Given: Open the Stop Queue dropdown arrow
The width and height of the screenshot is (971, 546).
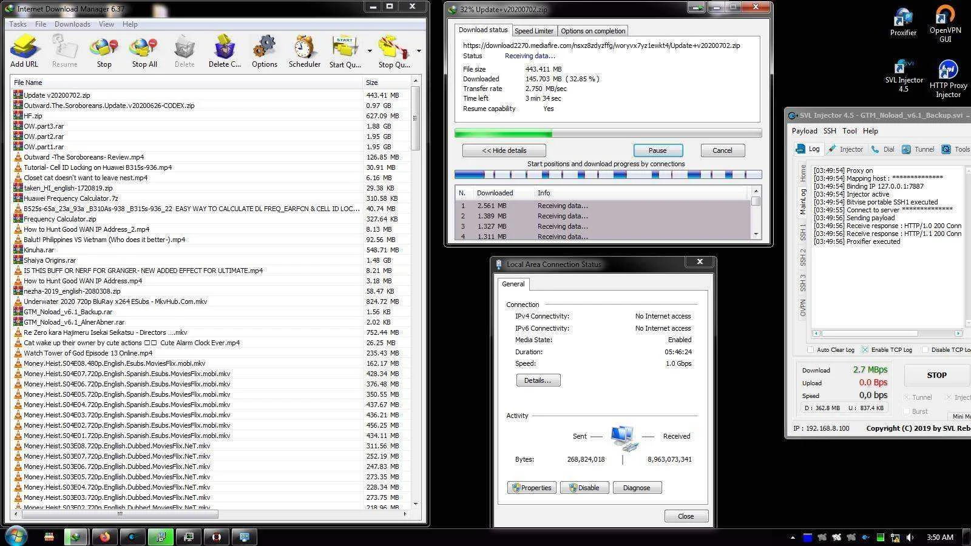Looking at the screenshot, I should pos(419,51).
